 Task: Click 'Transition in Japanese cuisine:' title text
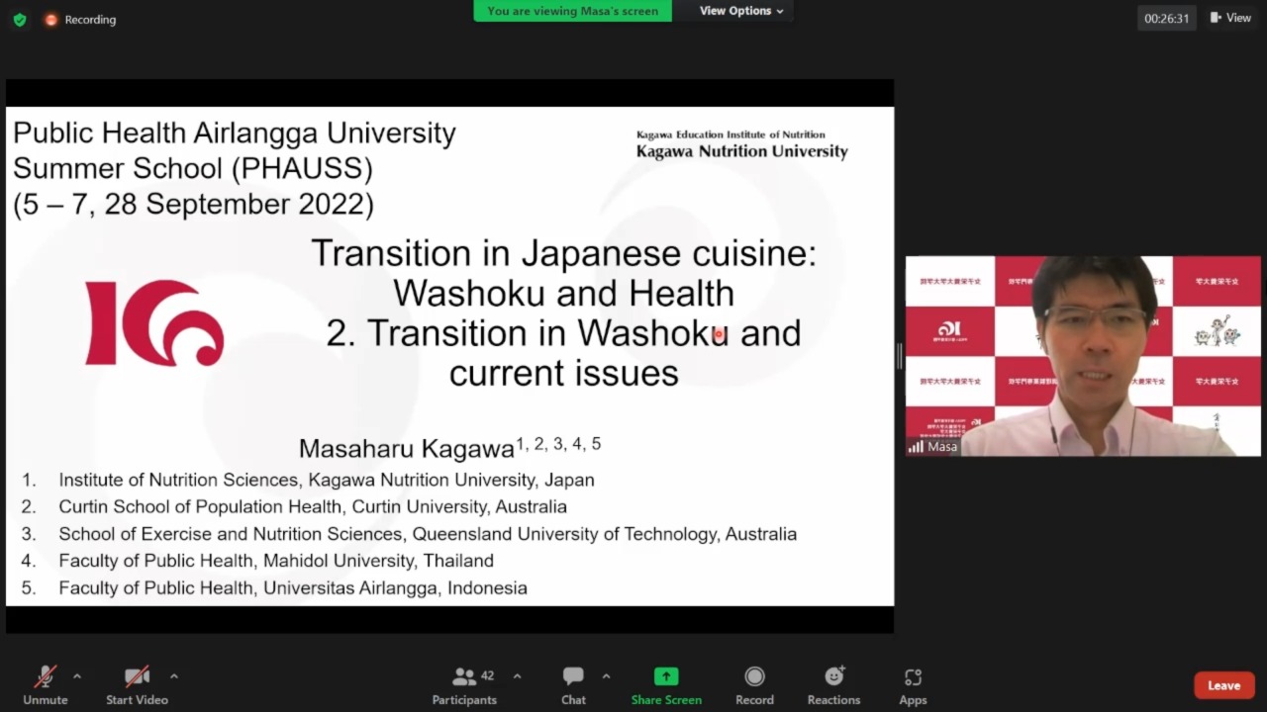coord(564,253)
